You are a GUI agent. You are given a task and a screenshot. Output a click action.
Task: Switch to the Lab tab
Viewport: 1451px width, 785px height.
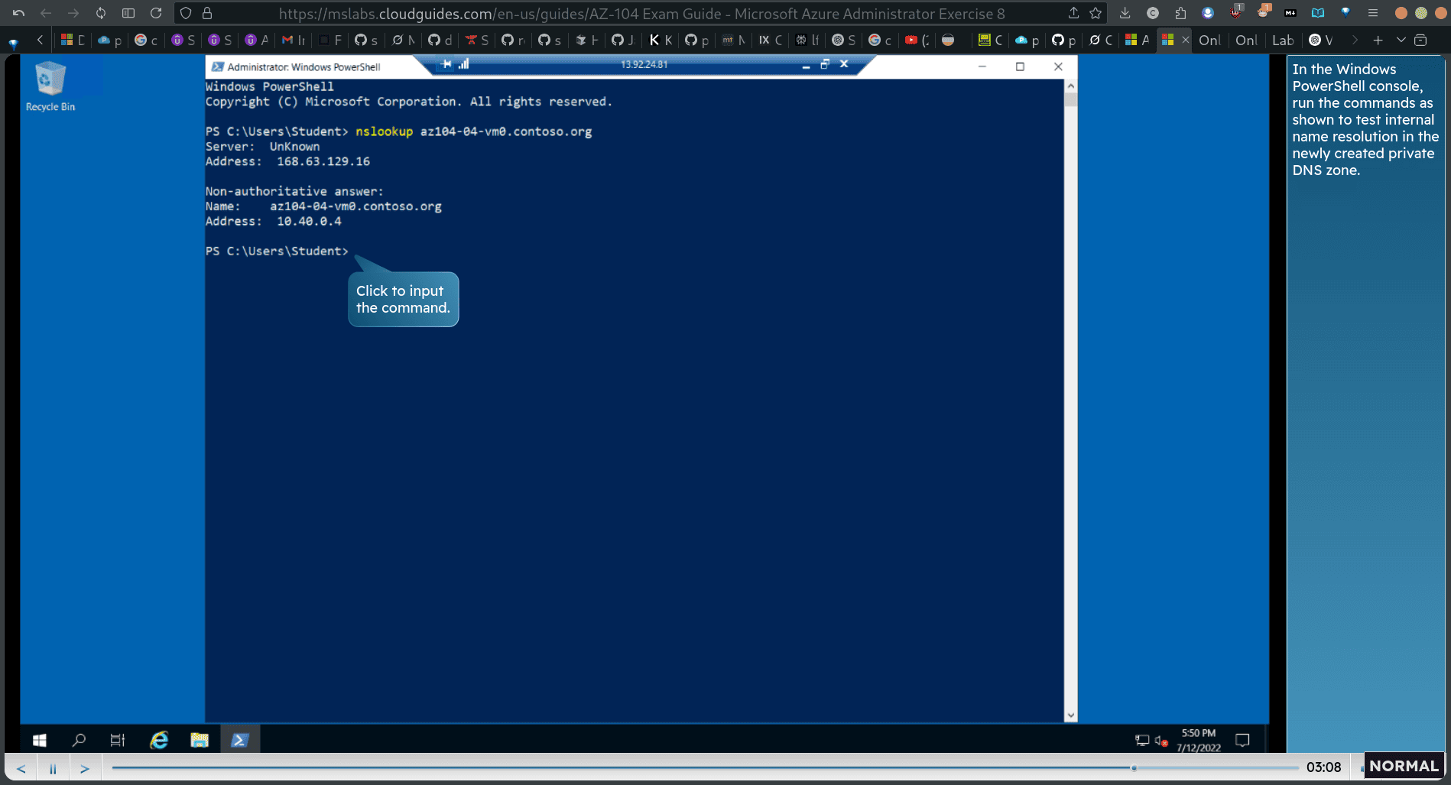coord(1283,40)
